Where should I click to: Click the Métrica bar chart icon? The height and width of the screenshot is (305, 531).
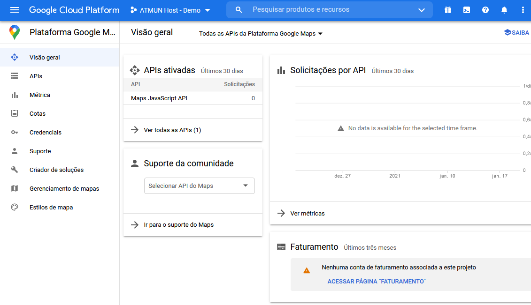point(15,95)
